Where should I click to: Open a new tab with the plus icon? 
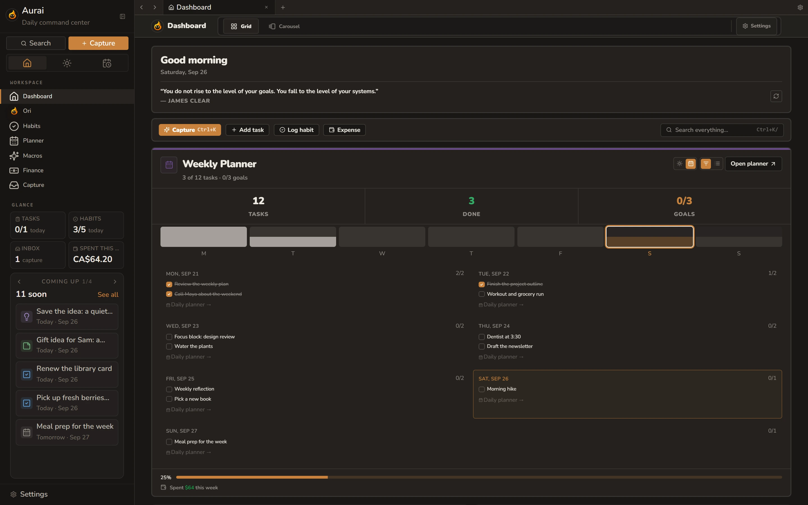(283, 7)
